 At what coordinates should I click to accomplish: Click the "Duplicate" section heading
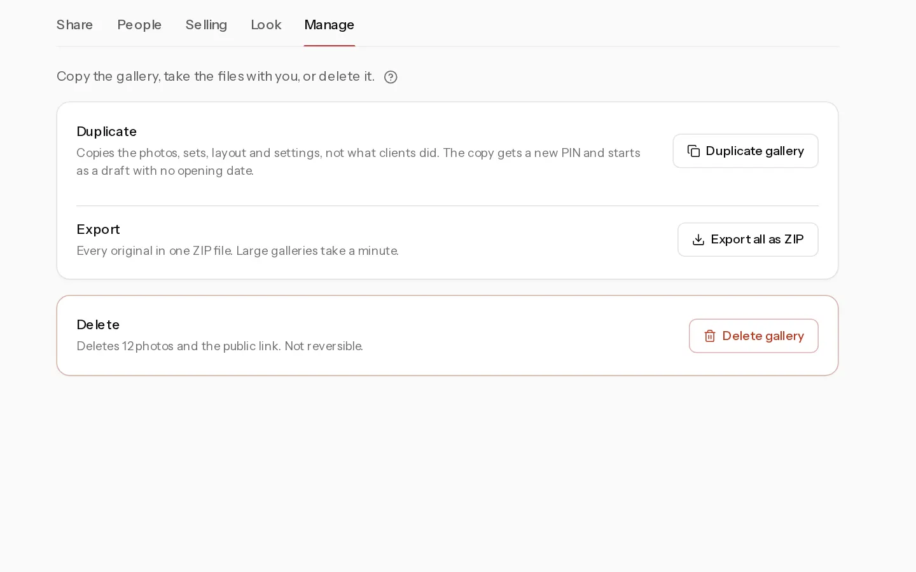pyautogui.click(x=106, y=132)
